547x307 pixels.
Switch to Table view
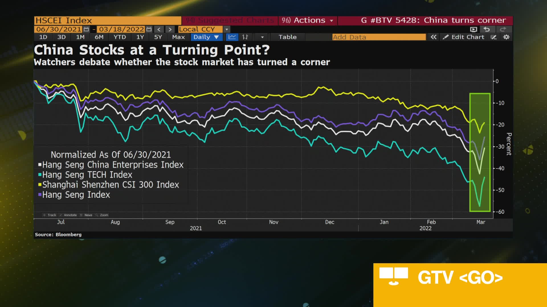click(287, 37)
